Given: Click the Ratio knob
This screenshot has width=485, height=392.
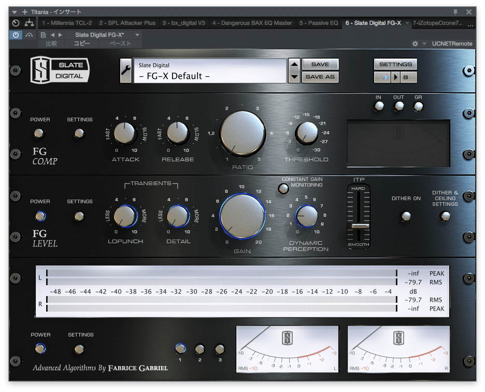Looking at the screenshot, I should click(242, 133).
